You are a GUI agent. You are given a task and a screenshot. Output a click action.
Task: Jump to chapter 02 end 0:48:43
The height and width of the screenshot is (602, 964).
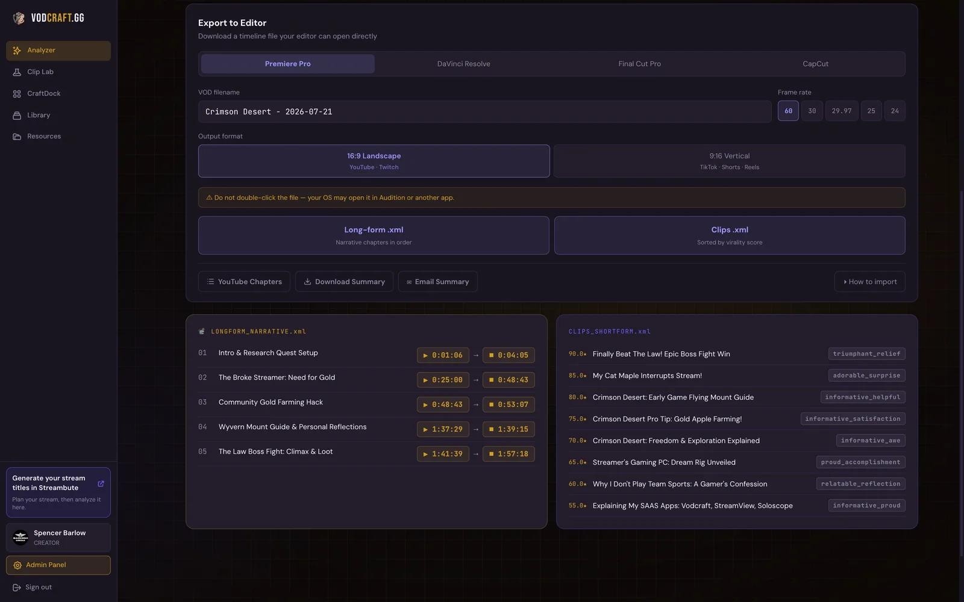[x=509, y=380]
